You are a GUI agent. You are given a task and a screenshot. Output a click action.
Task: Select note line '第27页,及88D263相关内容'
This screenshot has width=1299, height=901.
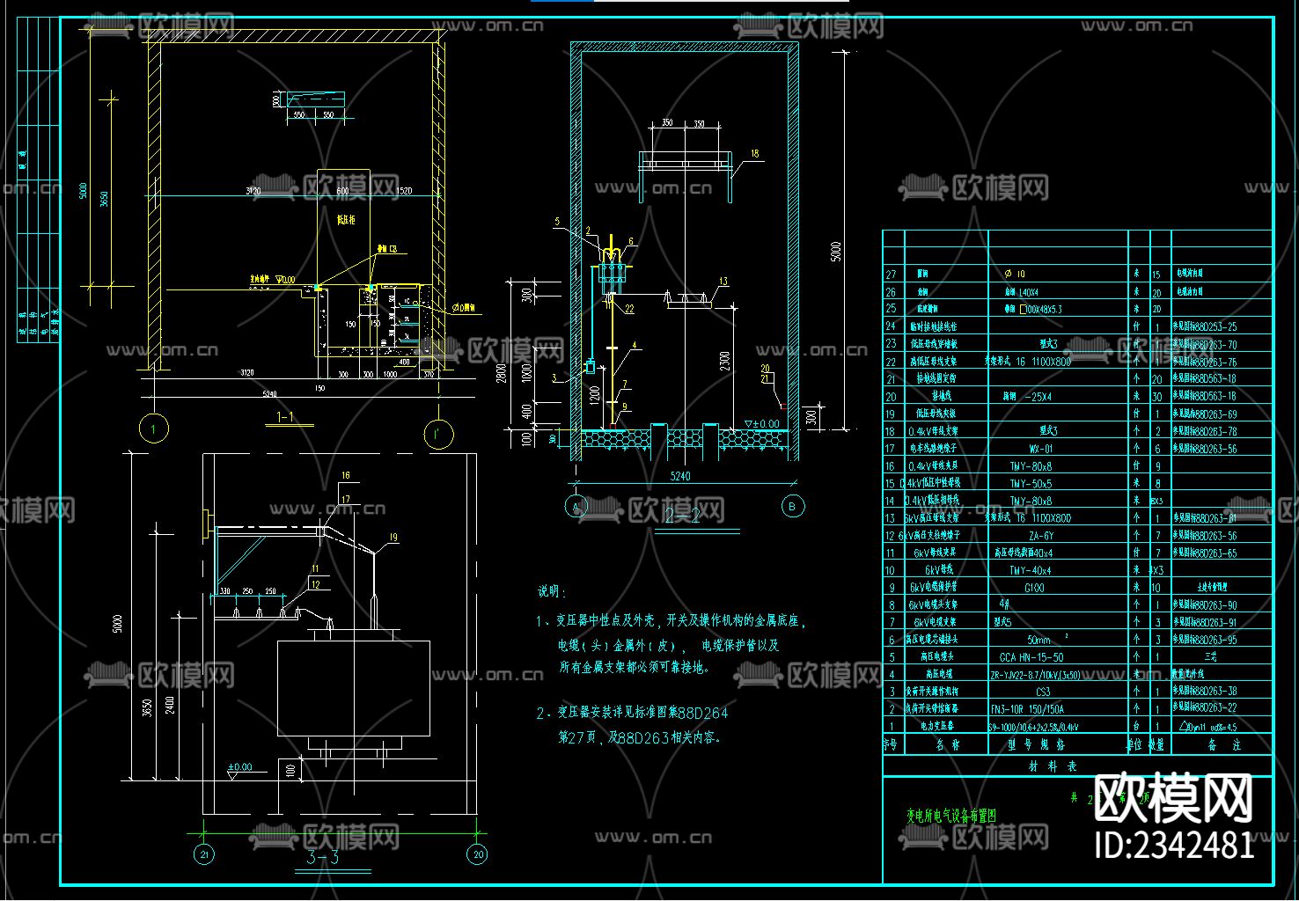click(640, 738)
